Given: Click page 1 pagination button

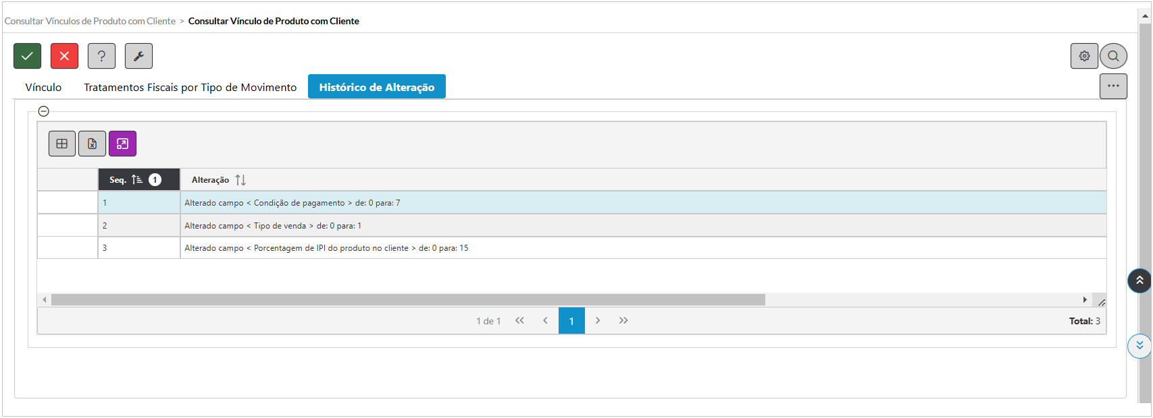Looking at the screenshot, I should [x=571, y=321].
